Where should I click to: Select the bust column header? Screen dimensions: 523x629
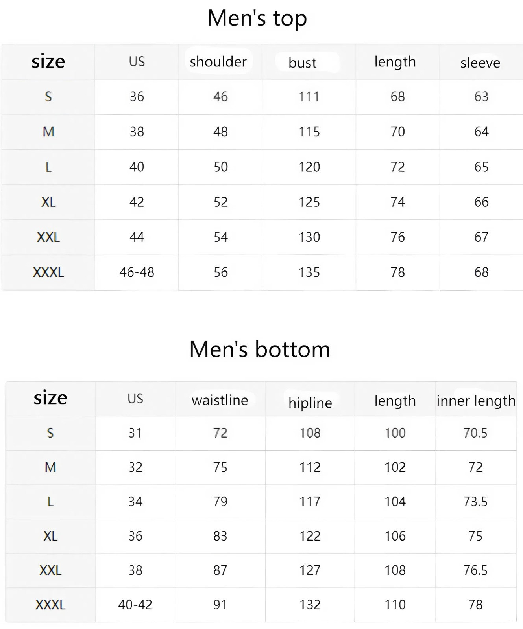click(x=302, y=63)
